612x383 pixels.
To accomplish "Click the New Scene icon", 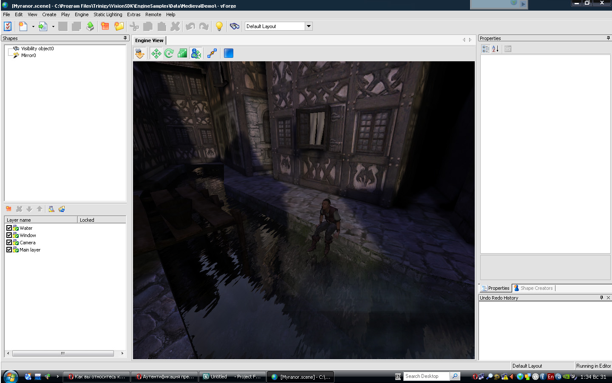I will pos(23,26).
